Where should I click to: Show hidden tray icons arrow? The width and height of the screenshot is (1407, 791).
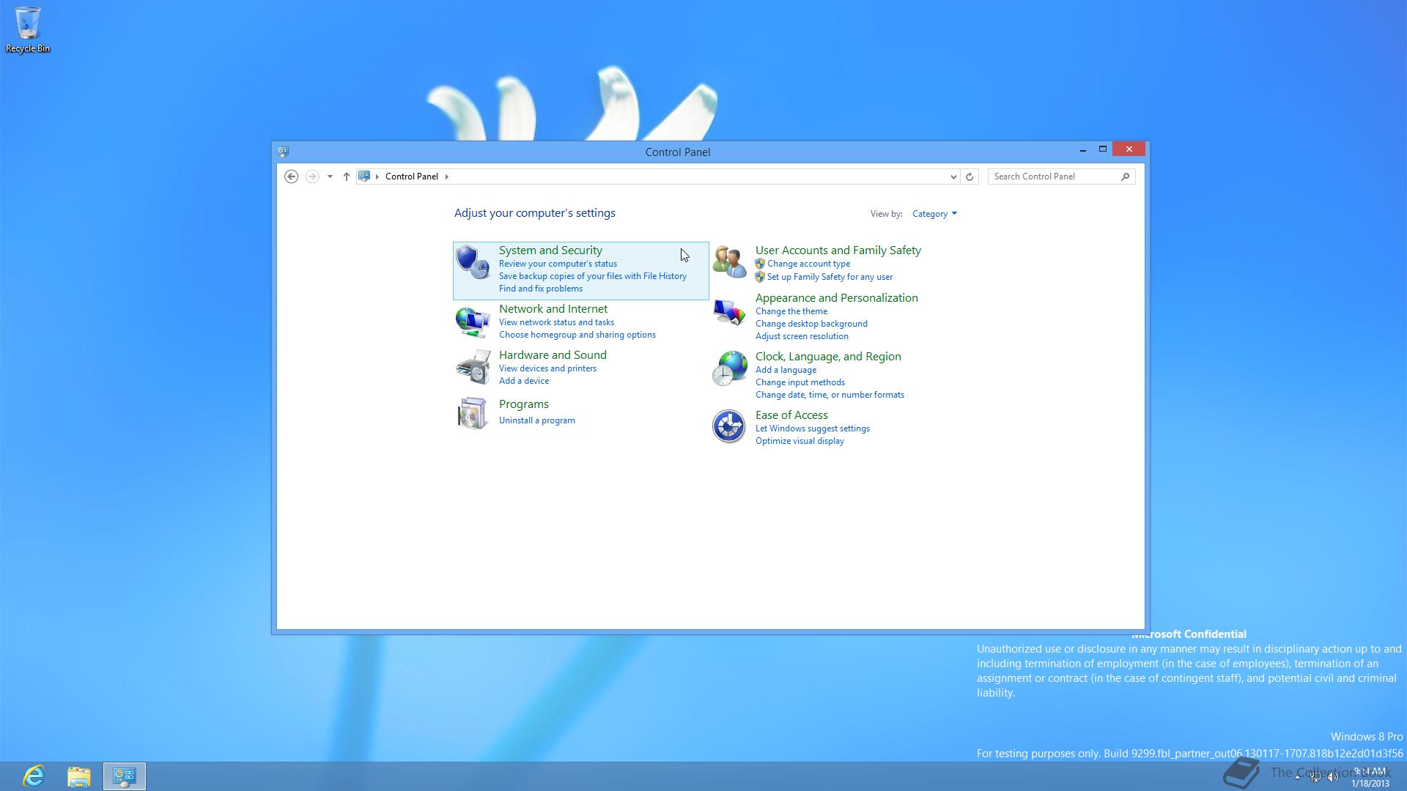coord(1297,776)
